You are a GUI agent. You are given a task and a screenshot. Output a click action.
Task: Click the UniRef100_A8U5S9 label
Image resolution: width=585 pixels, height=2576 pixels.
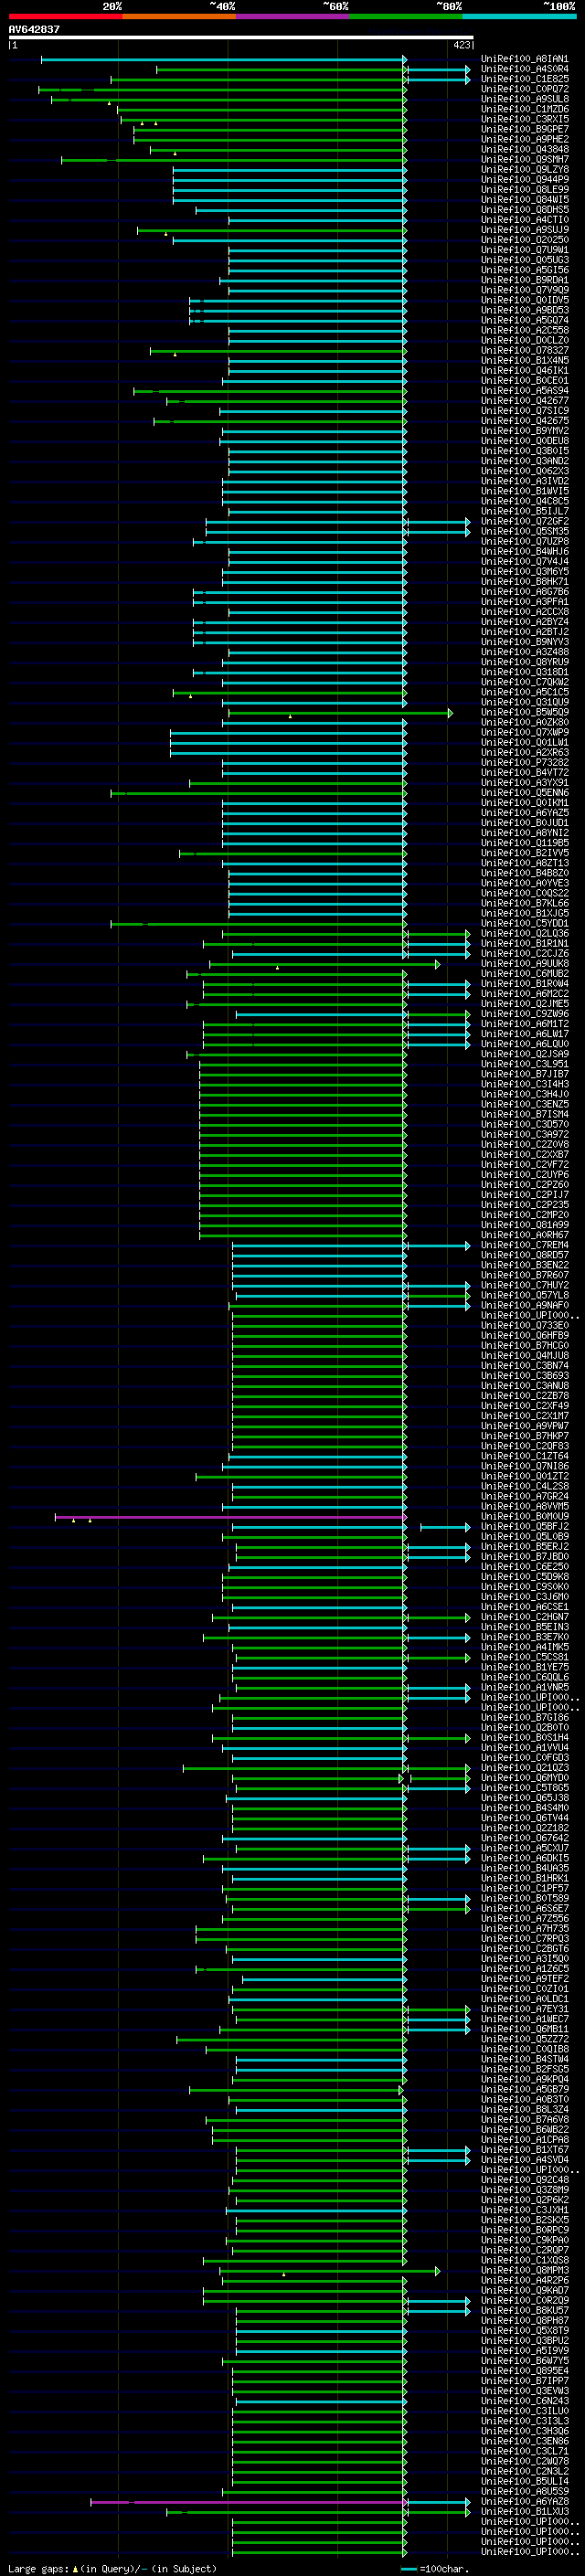tap(525, 2491)
